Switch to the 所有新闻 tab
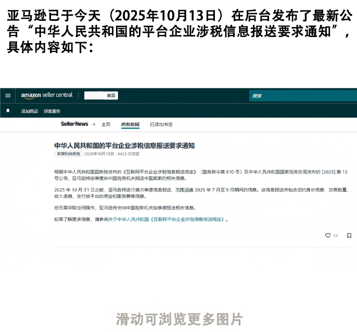The image size is (357, 332). coord(130,124)
